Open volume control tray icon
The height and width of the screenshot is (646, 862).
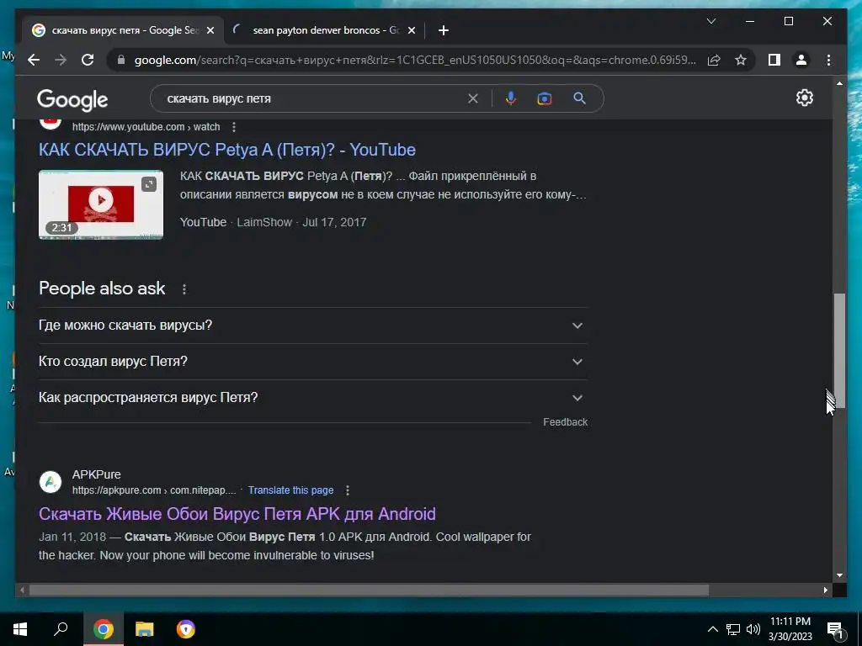(753, 629)
